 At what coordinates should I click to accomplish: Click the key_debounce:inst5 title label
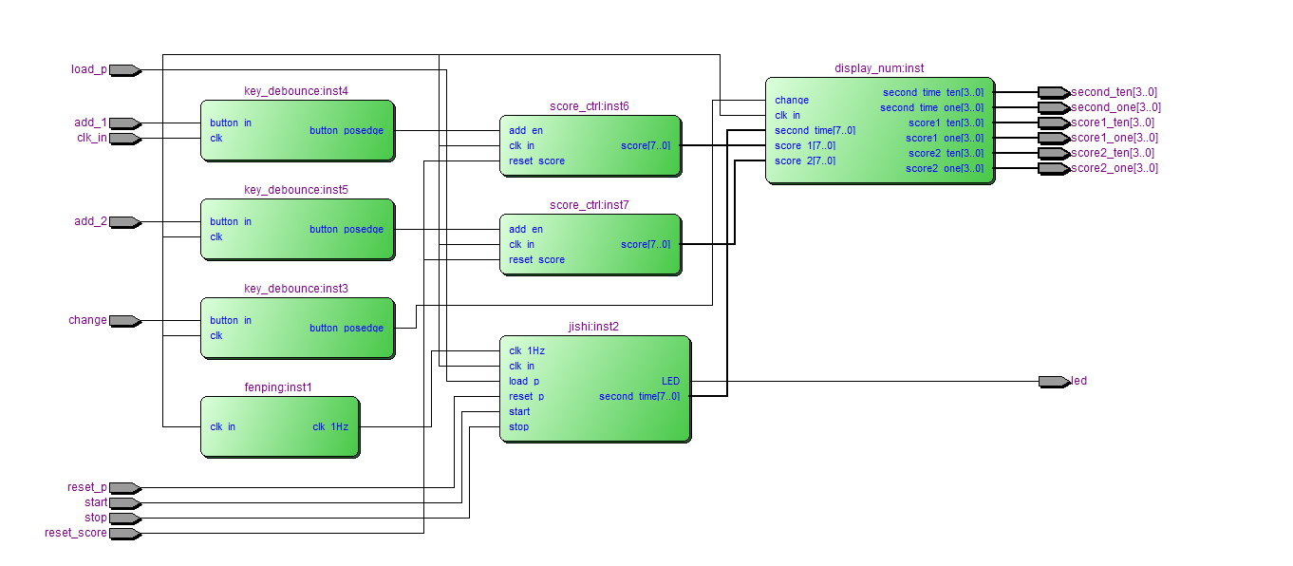click(x=296, y=190)
